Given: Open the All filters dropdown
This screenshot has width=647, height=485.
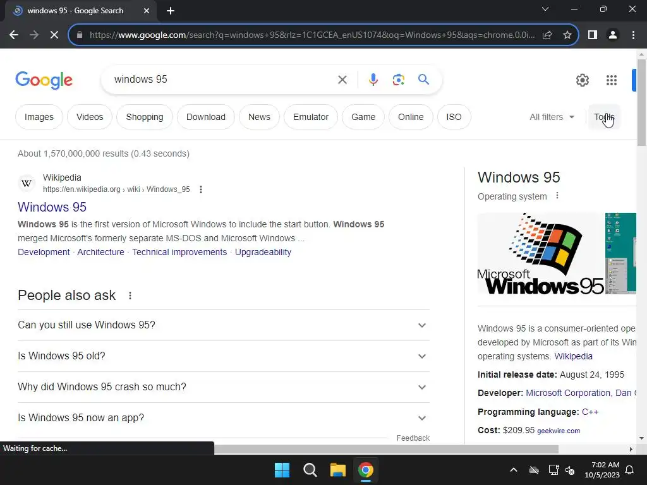Looking at the screenshot, I should pyautogui.click(x=552, y=117).
